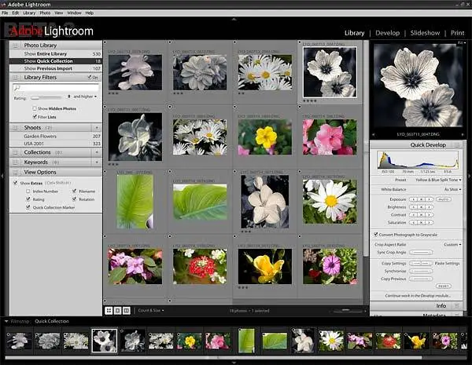This screenshot has width=472, height=365.
Task: Adjust the thumbnail size slider
Action: pos(346,311)
